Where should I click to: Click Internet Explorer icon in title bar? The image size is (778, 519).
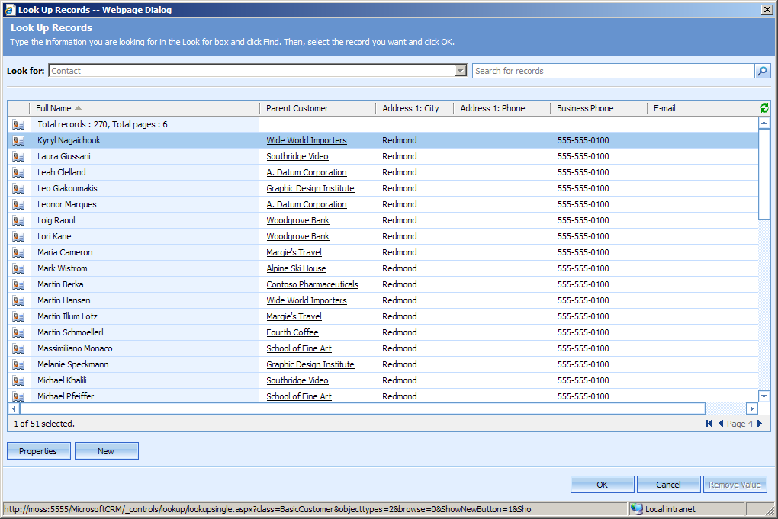point(9,9)
